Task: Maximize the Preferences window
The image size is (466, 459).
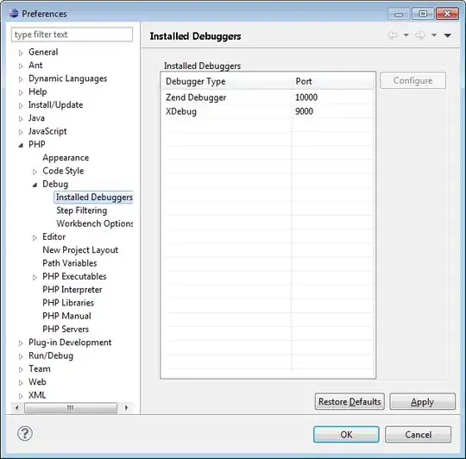Action: tap(423, 14)
